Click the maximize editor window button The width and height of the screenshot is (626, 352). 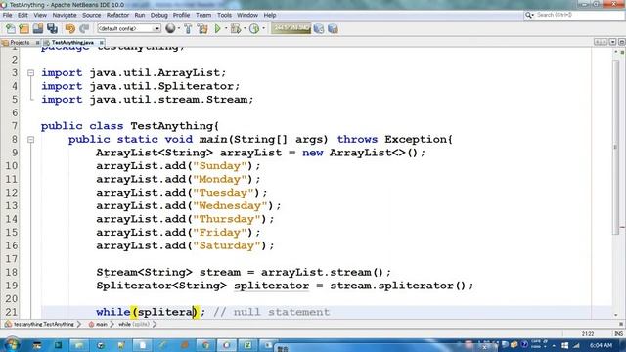621,42
